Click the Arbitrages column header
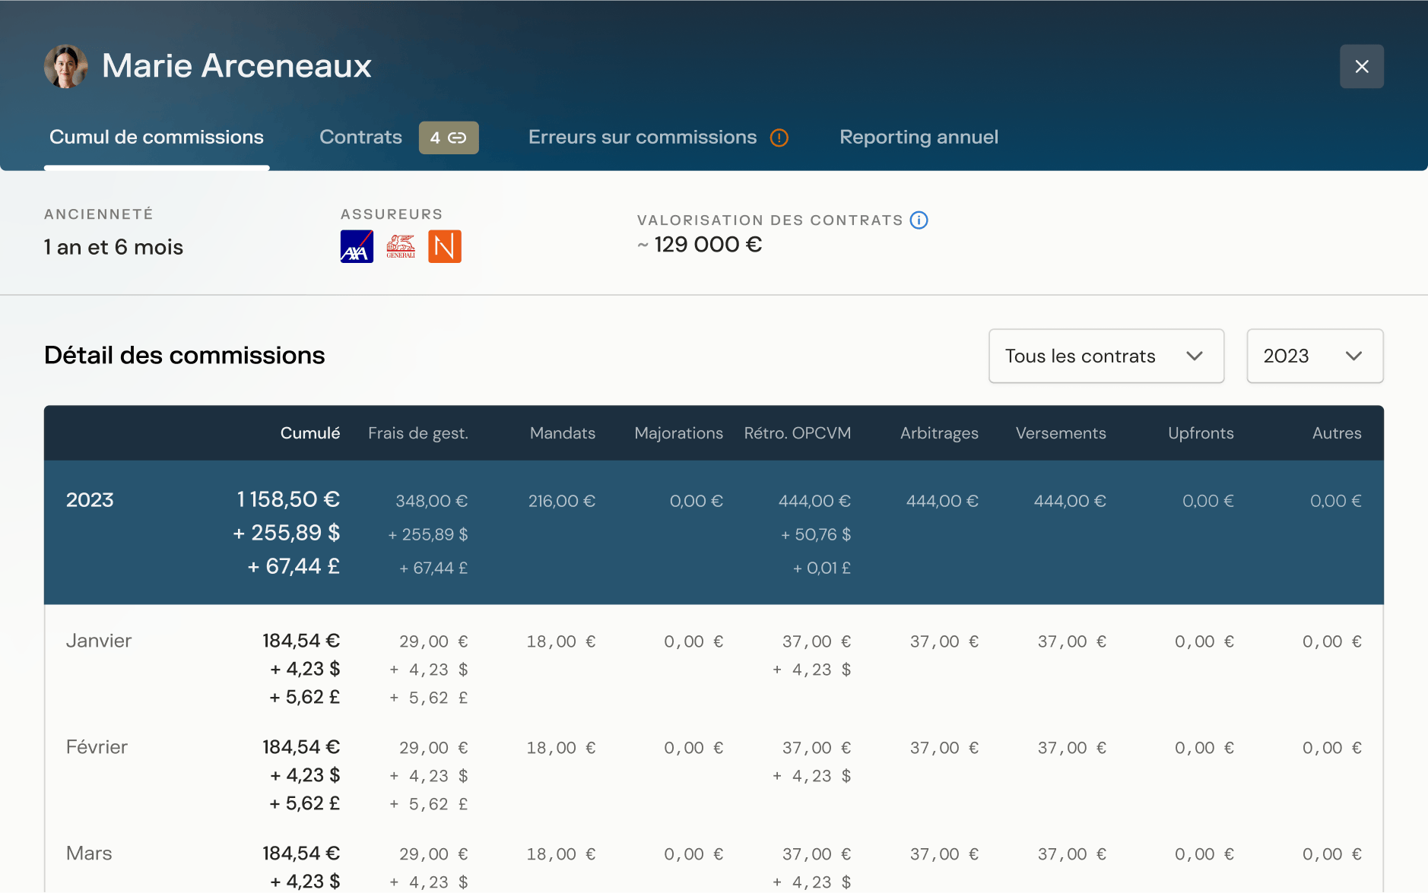 point(939,433)
